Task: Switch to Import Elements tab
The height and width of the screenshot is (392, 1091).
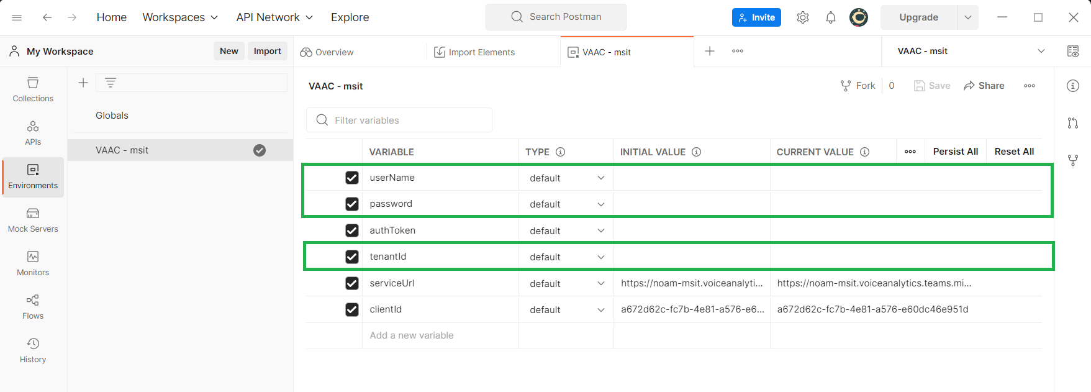Action: 475,52
